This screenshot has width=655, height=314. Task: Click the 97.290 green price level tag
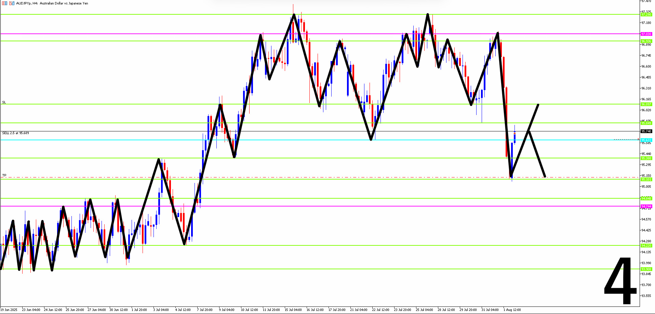click(x=646, y=14)
